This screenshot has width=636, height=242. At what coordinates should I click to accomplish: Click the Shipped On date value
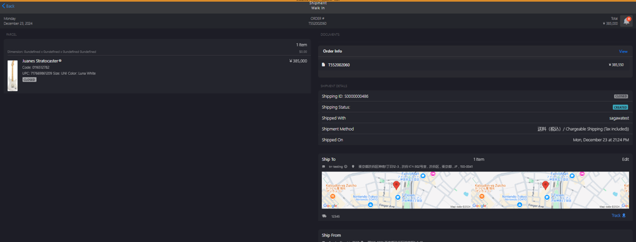click(601, 140)
